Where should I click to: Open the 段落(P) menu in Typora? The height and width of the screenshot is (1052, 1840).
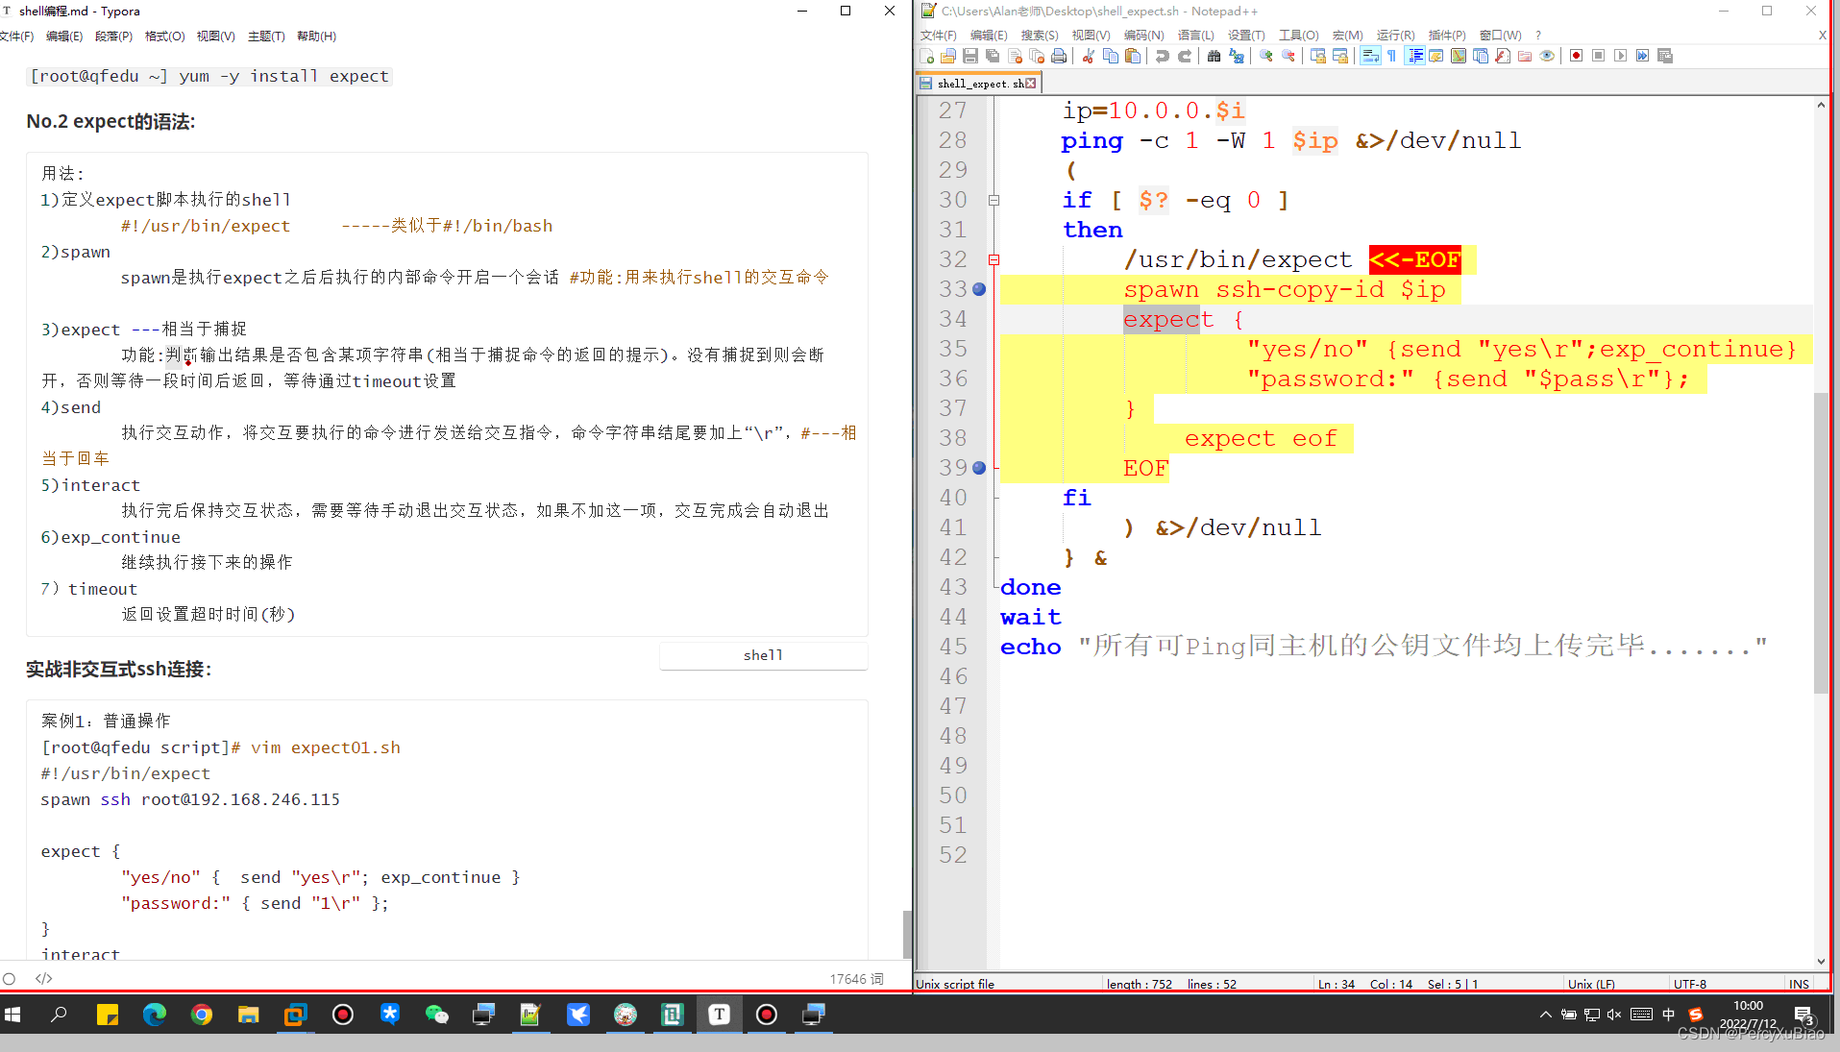coord(113,36)
